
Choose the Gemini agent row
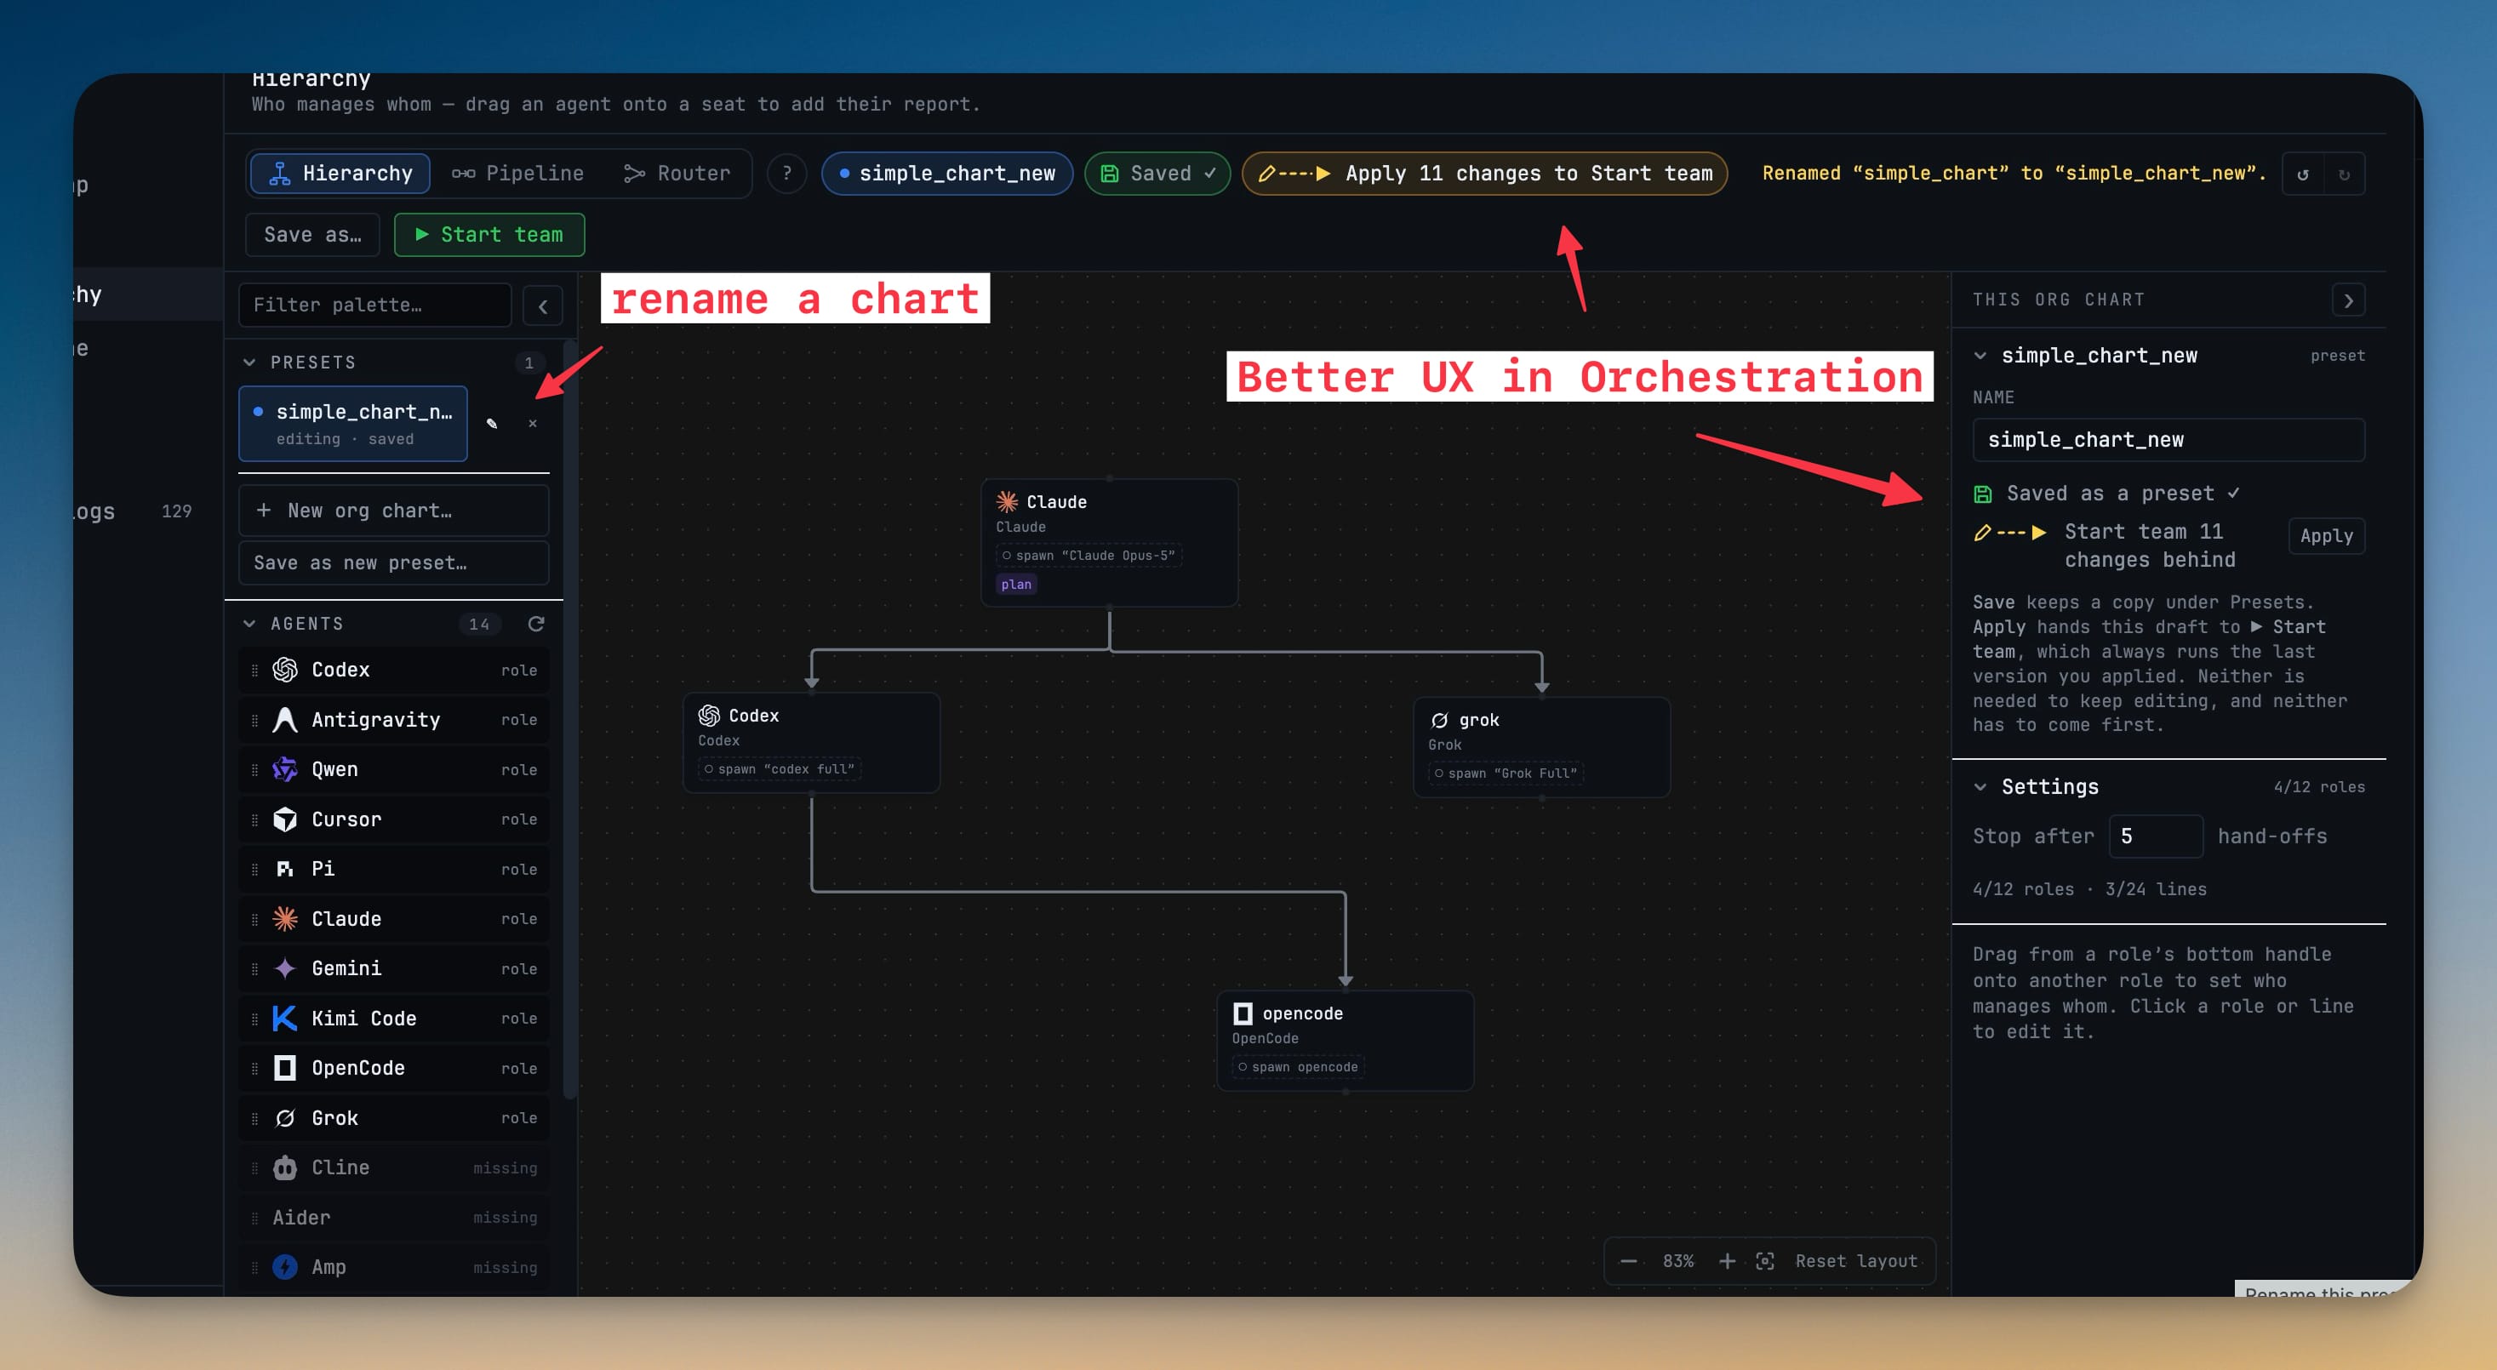(393, 969)
